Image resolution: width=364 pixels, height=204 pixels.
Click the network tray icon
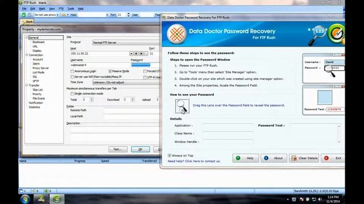point(314,199)
